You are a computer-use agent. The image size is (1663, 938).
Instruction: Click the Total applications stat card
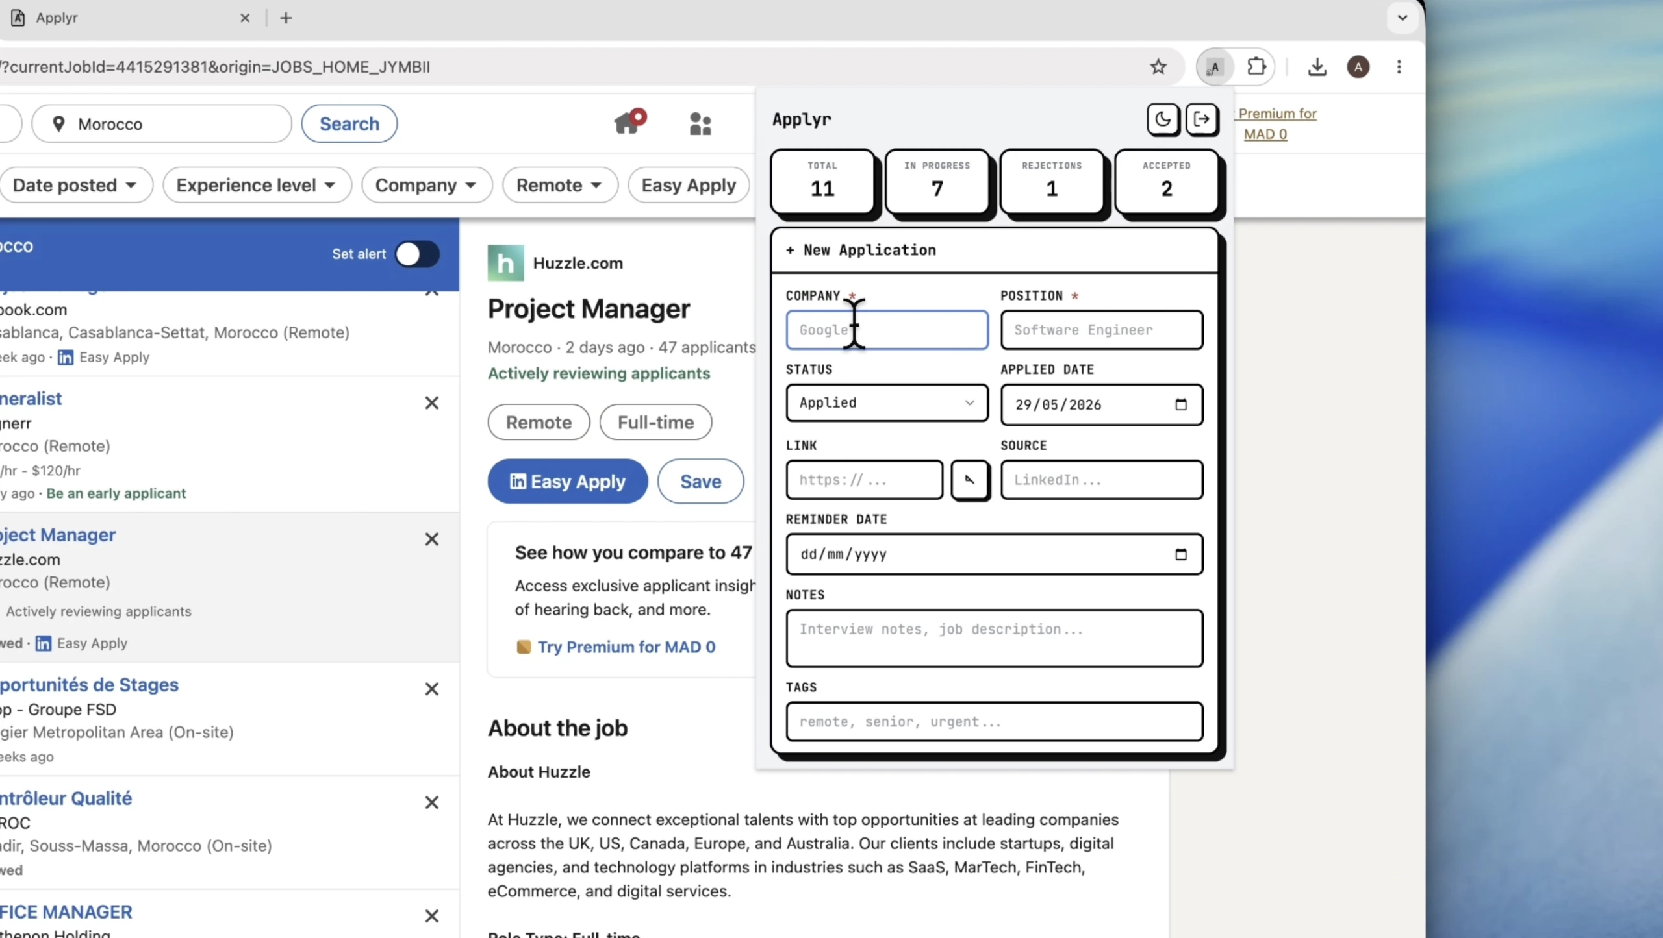point(822,181)
